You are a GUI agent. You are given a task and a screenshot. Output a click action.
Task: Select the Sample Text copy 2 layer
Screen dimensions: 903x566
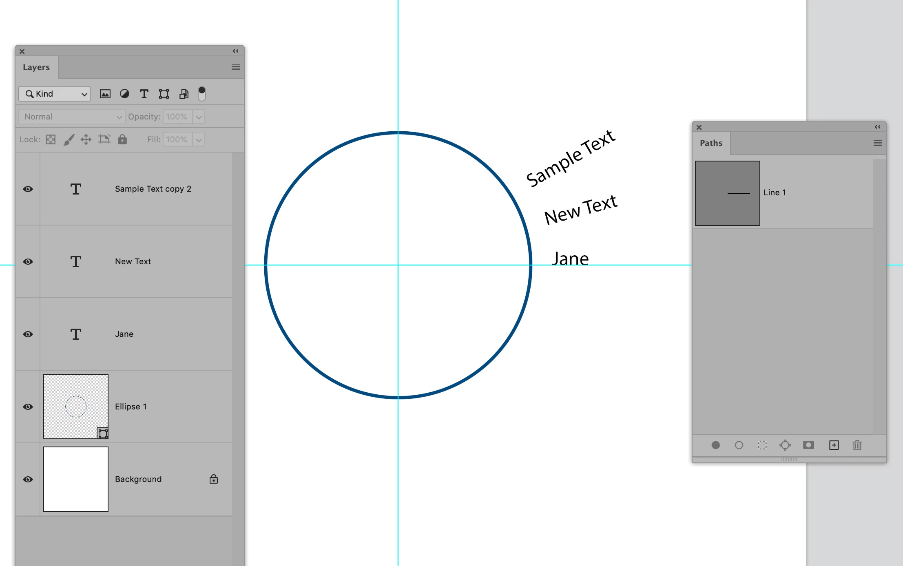[153, 189]
